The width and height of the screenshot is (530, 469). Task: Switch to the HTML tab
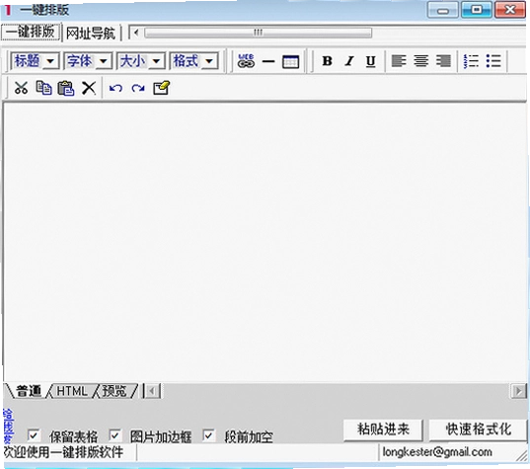click(72, 391)
